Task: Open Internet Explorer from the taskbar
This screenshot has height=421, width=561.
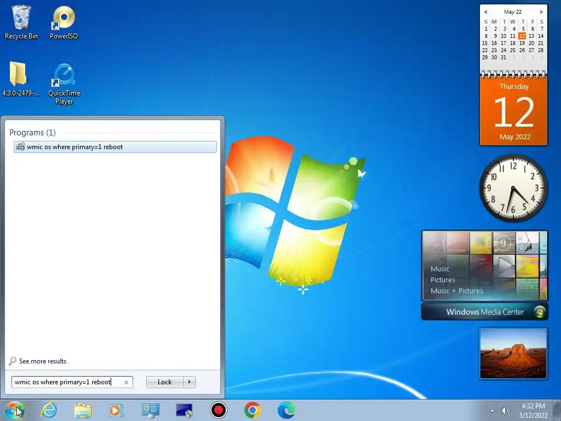Action: (49, 410)
